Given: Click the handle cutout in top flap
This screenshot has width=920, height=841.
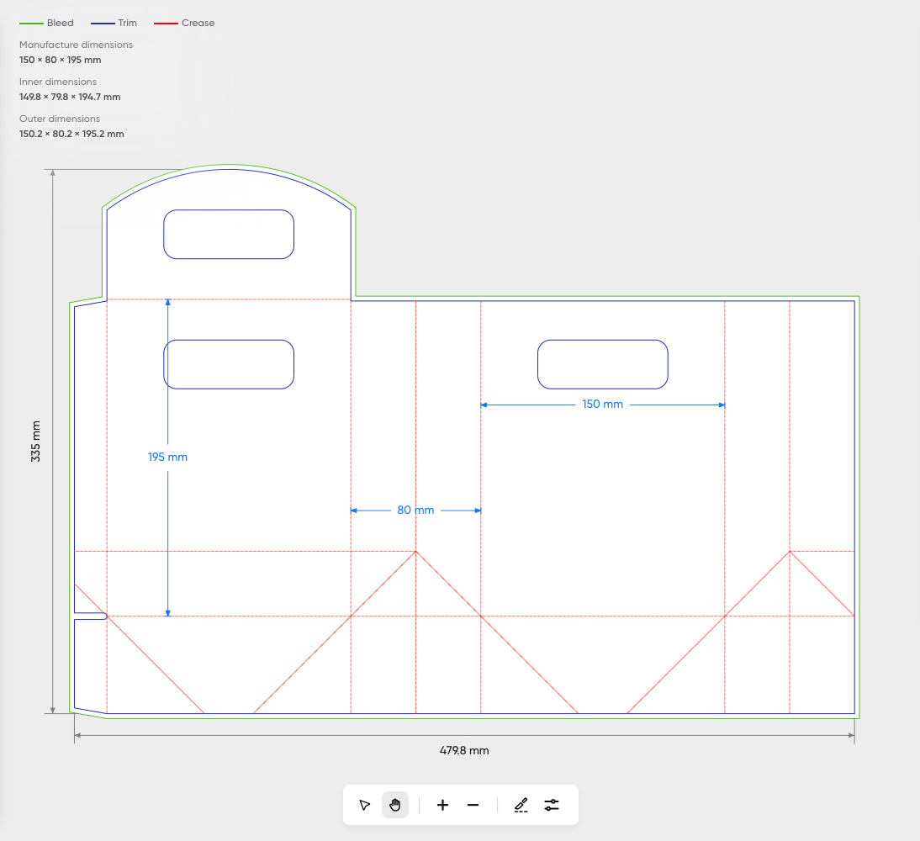Looking at the screenshot, I should point(229,235).
